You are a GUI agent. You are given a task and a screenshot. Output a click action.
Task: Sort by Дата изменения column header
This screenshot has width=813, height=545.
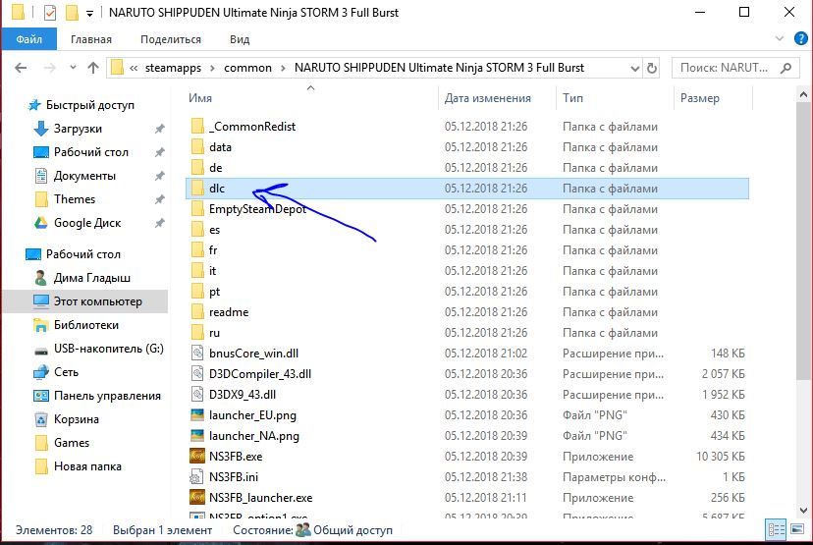(487, 98)
